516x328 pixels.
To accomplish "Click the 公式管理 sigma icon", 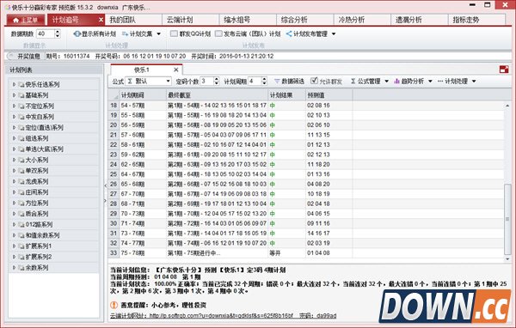I will point(353,82).
